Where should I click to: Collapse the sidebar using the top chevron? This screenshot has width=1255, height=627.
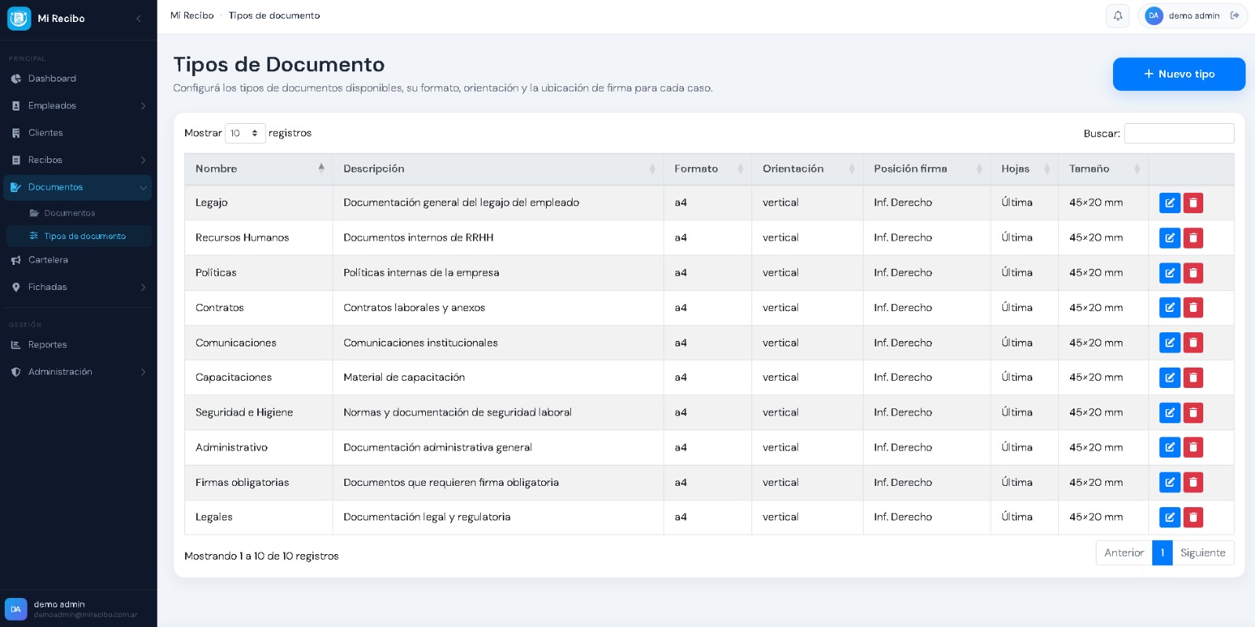tap(139, 18)
